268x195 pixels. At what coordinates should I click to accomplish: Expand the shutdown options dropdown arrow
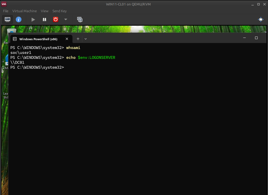click(x=65, y=19)
